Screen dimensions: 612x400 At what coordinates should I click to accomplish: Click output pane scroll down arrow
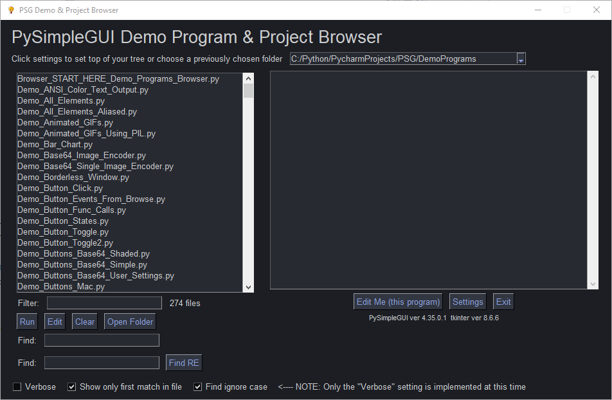[x=593, y=284]
